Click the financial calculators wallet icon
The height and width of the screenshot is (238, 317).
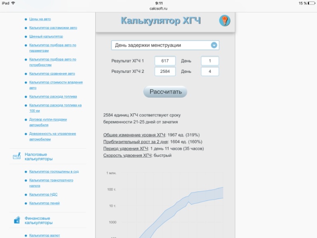click(x=17, y=220)
